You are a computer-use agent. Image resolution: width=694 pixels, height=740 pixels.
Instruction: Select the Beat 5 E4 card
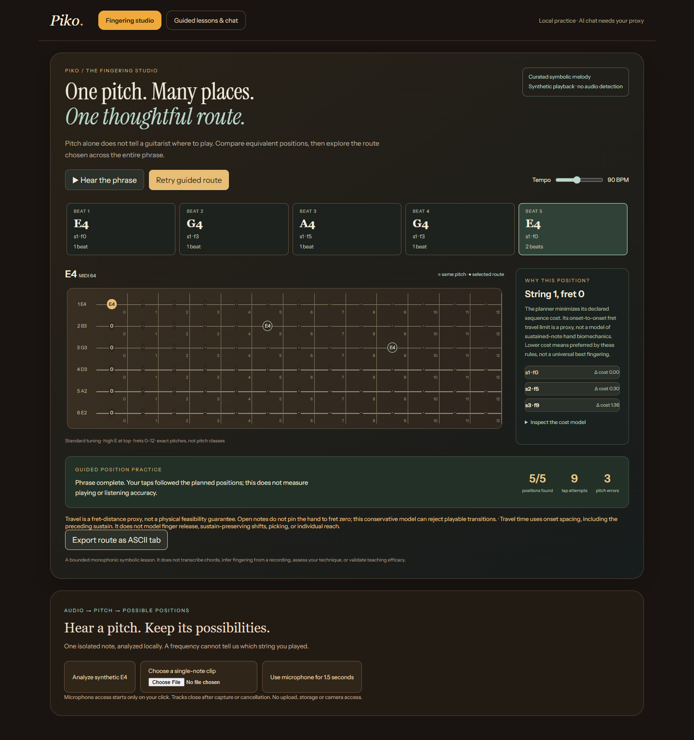coord(573,229)
